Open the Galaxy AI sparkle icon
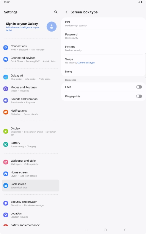This screenshot has width=146, height=234. pos(6,77)
